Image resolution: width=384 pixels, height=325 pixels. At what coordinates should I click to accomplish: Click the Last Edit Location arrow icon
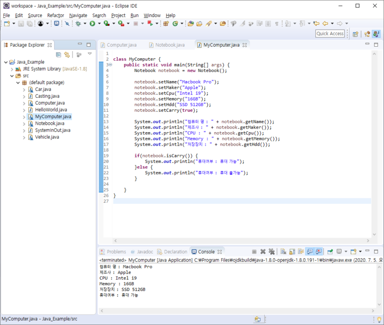tap(316, 23)
